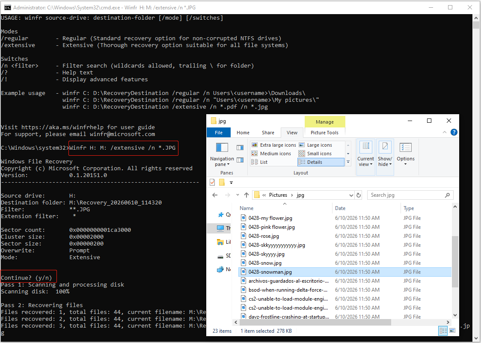Click the cmd window scrollbar up arrow
Screen dimensions: 481x343
tap(476, 18)
